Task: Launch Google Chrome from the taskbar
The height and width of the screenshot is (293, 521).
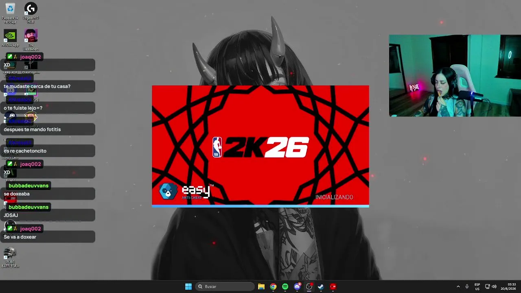Action: pos(273,286)
